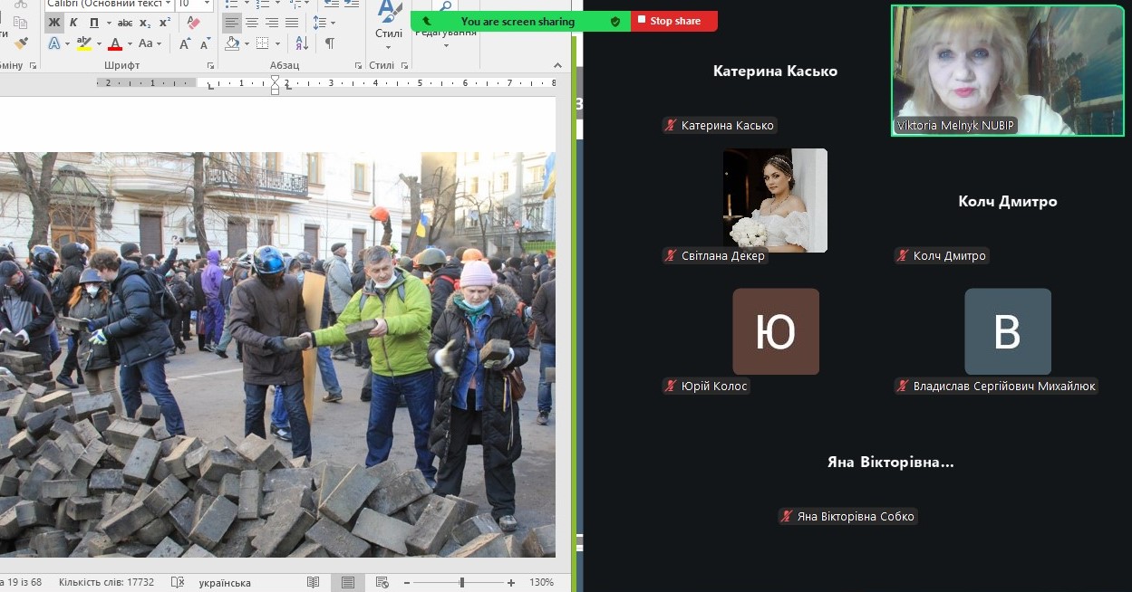This screenshot has width=1132, height=592.
Task: Toggle bold formatting (Ж) in Word
Action: 53,23
